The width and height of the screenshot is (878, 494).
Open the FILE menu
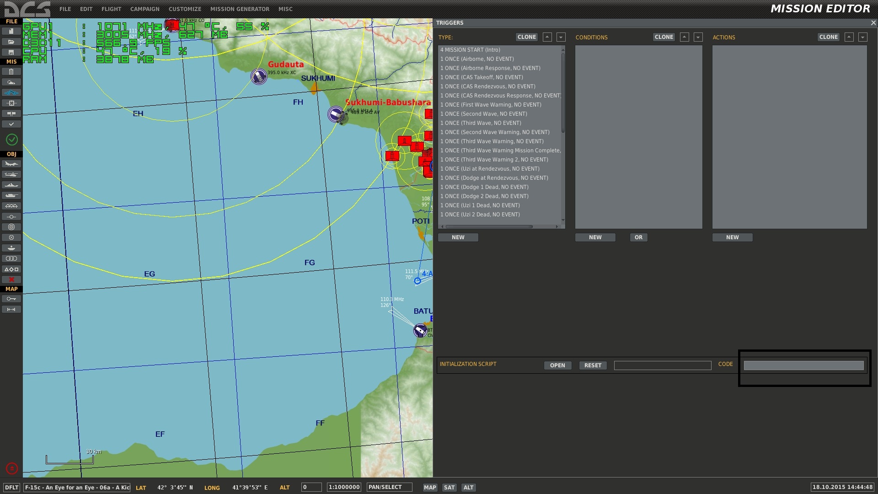point(65,9)
